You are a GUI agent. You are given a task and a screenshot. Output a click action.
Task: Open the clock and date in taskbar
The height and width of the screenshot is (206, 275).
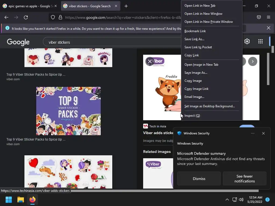tap(255, 200)
